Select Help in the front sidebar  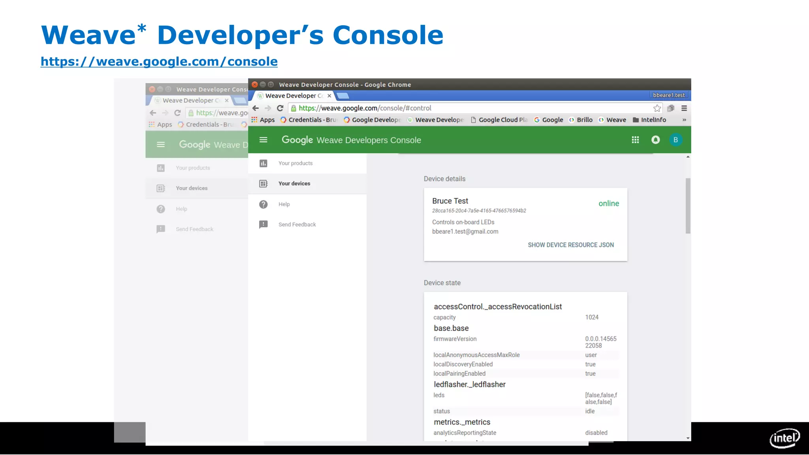pos(307,204)
